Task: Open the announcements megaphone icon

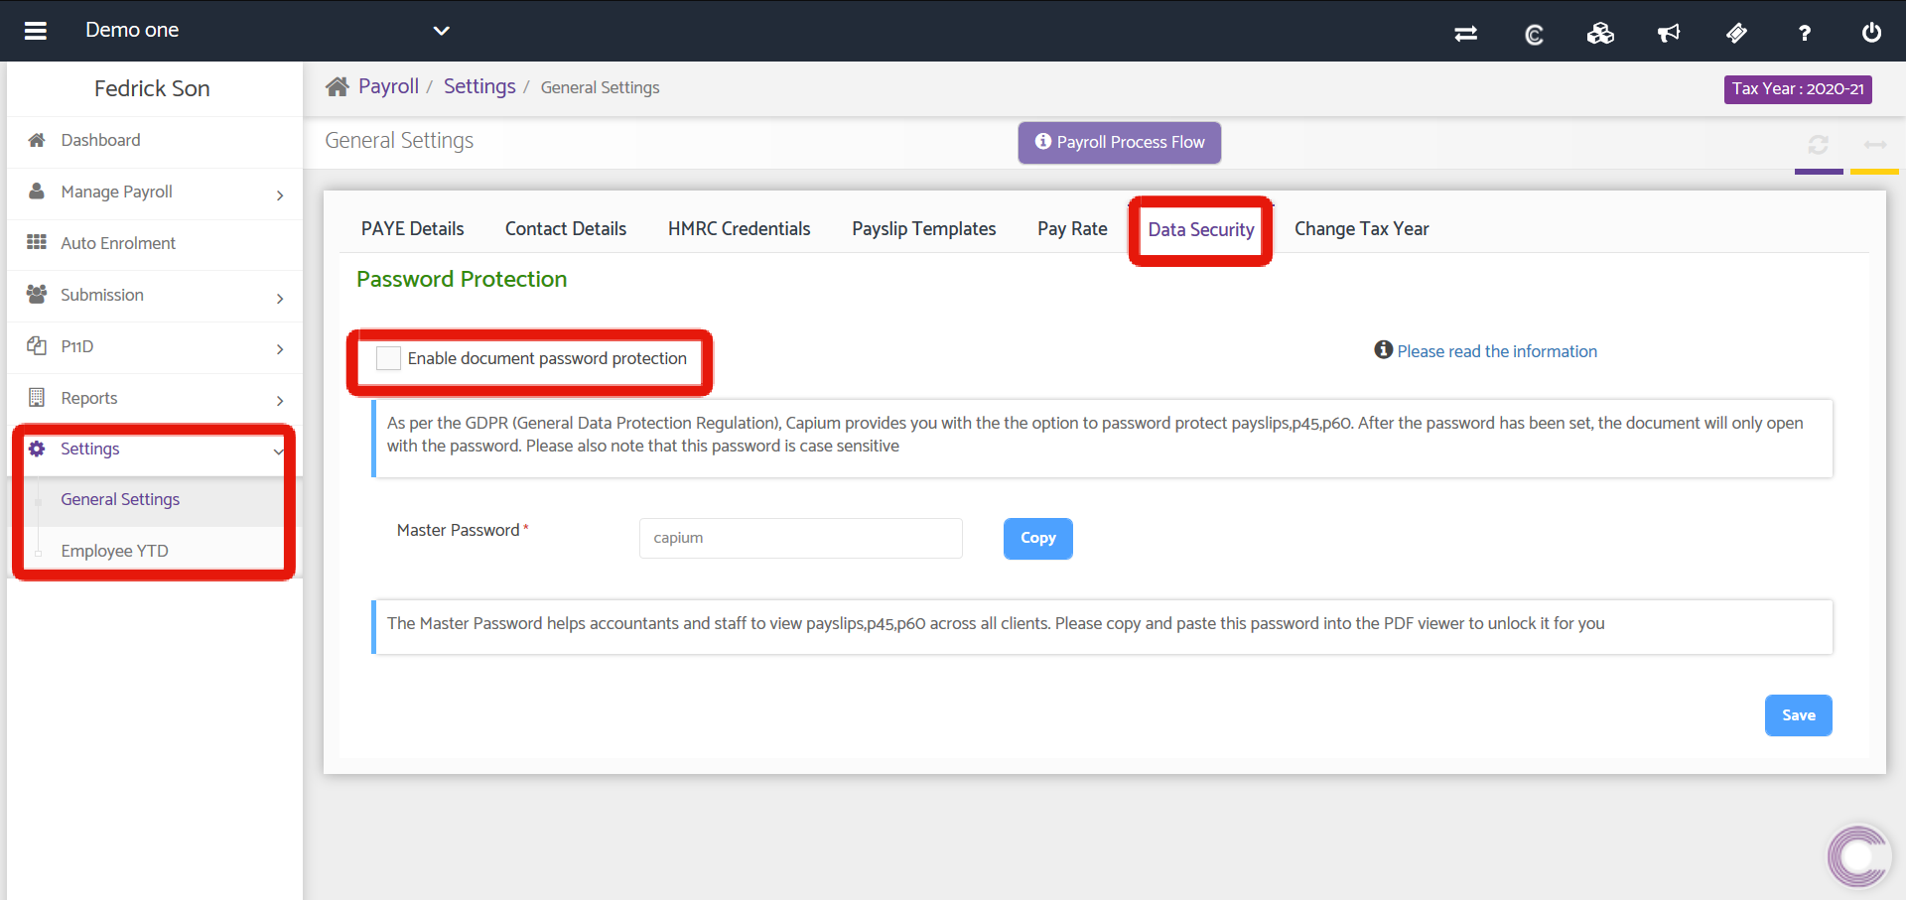Action: (1669, 33)
